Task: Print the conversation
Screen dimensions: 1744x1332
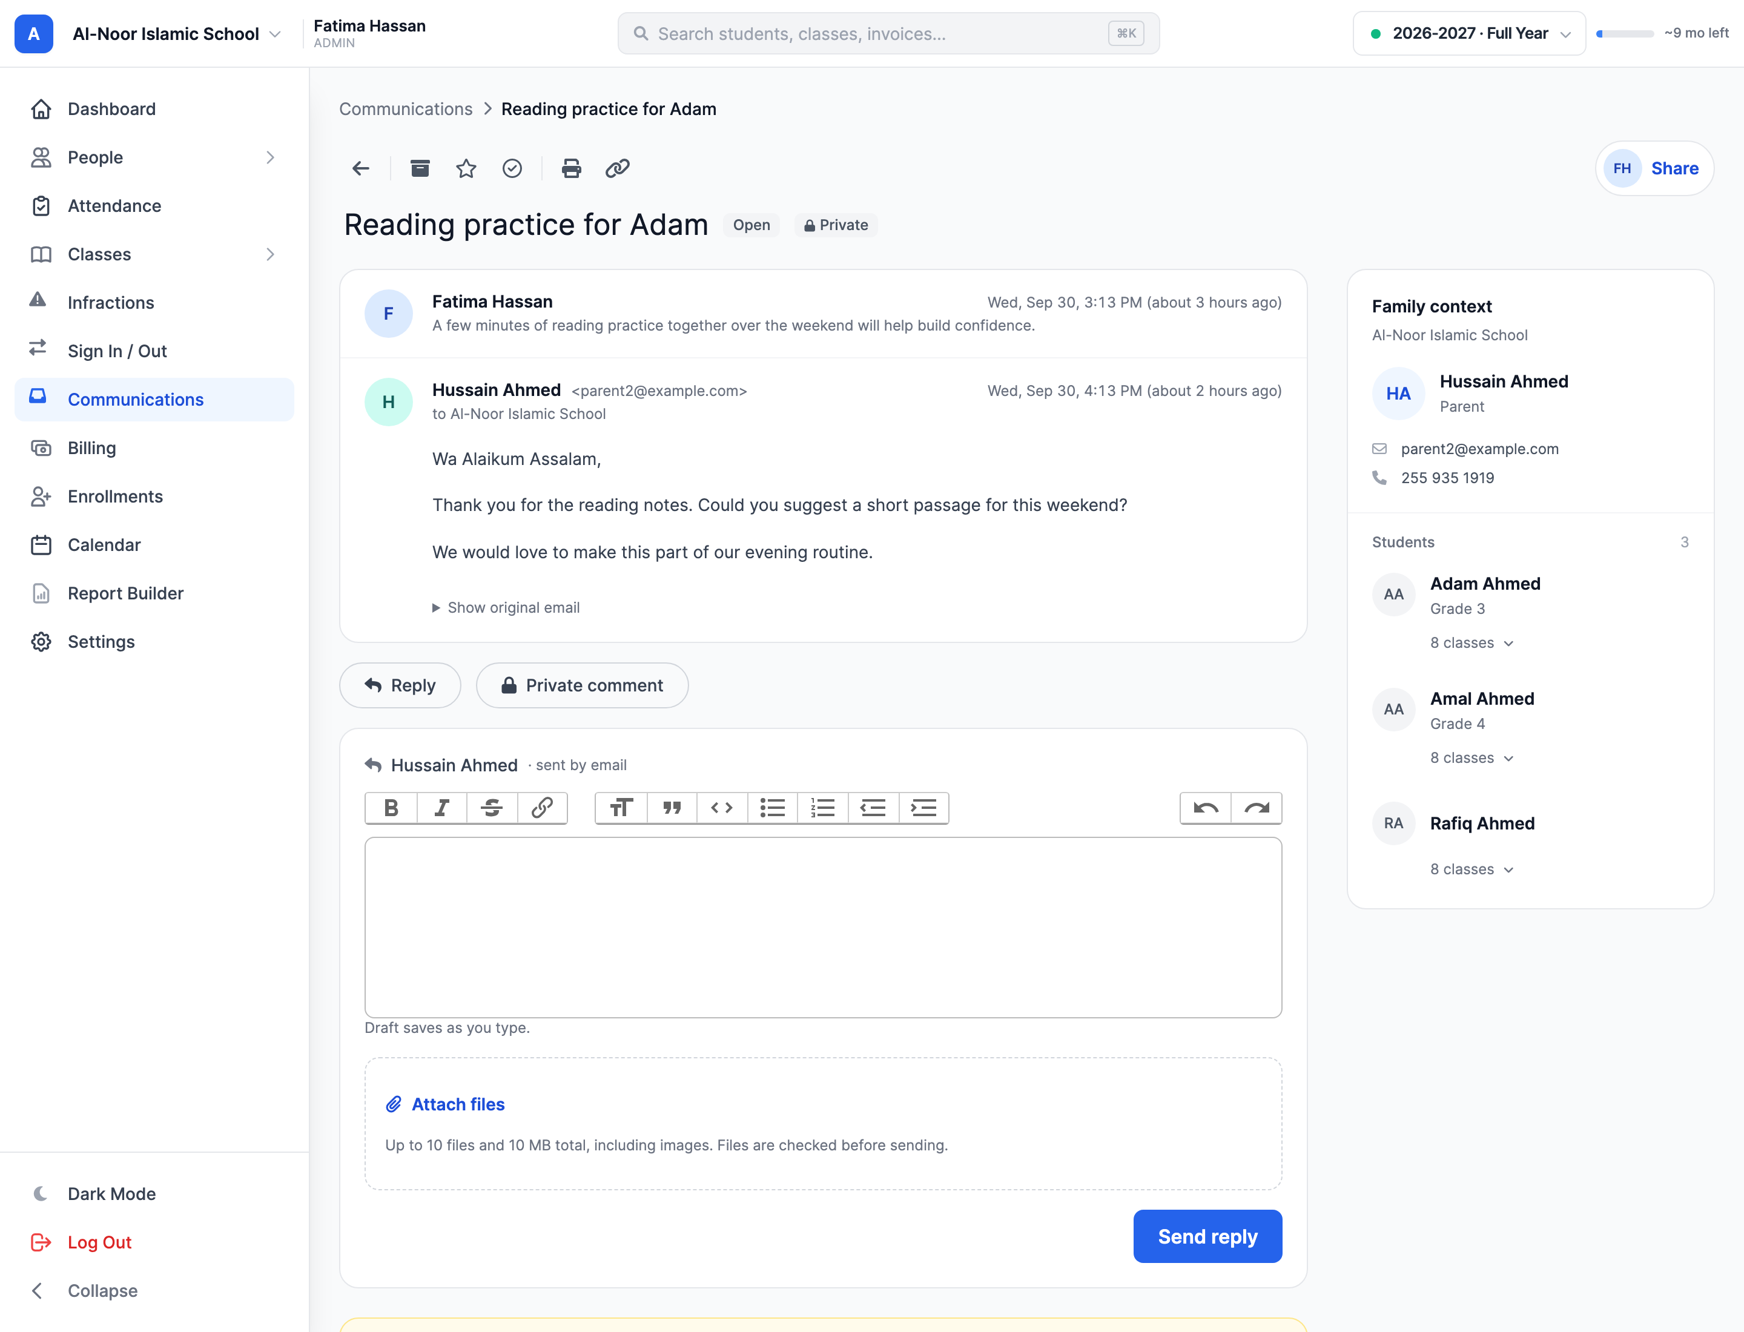Action: pos(571,168)
